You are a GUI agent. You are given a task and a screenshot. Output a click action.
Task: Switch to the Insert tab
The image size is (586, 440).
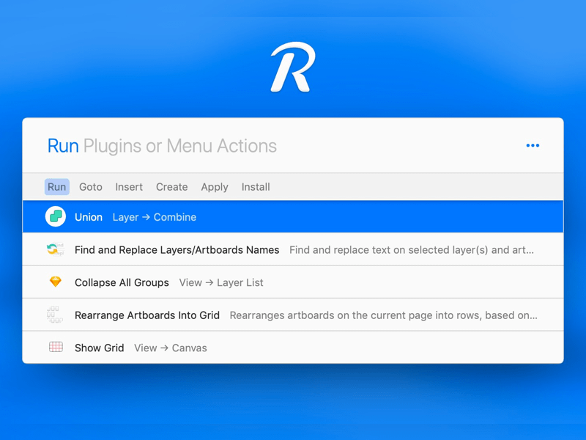[x=129, y=187]
